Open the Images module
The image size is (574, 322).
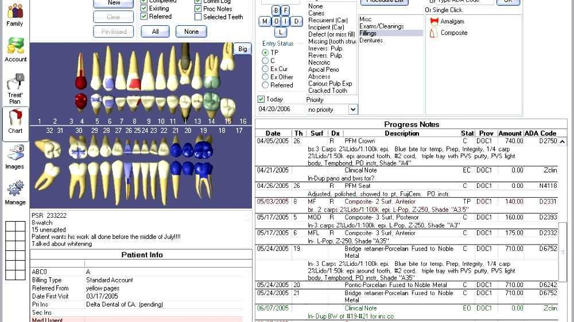[x=15, y=157]
